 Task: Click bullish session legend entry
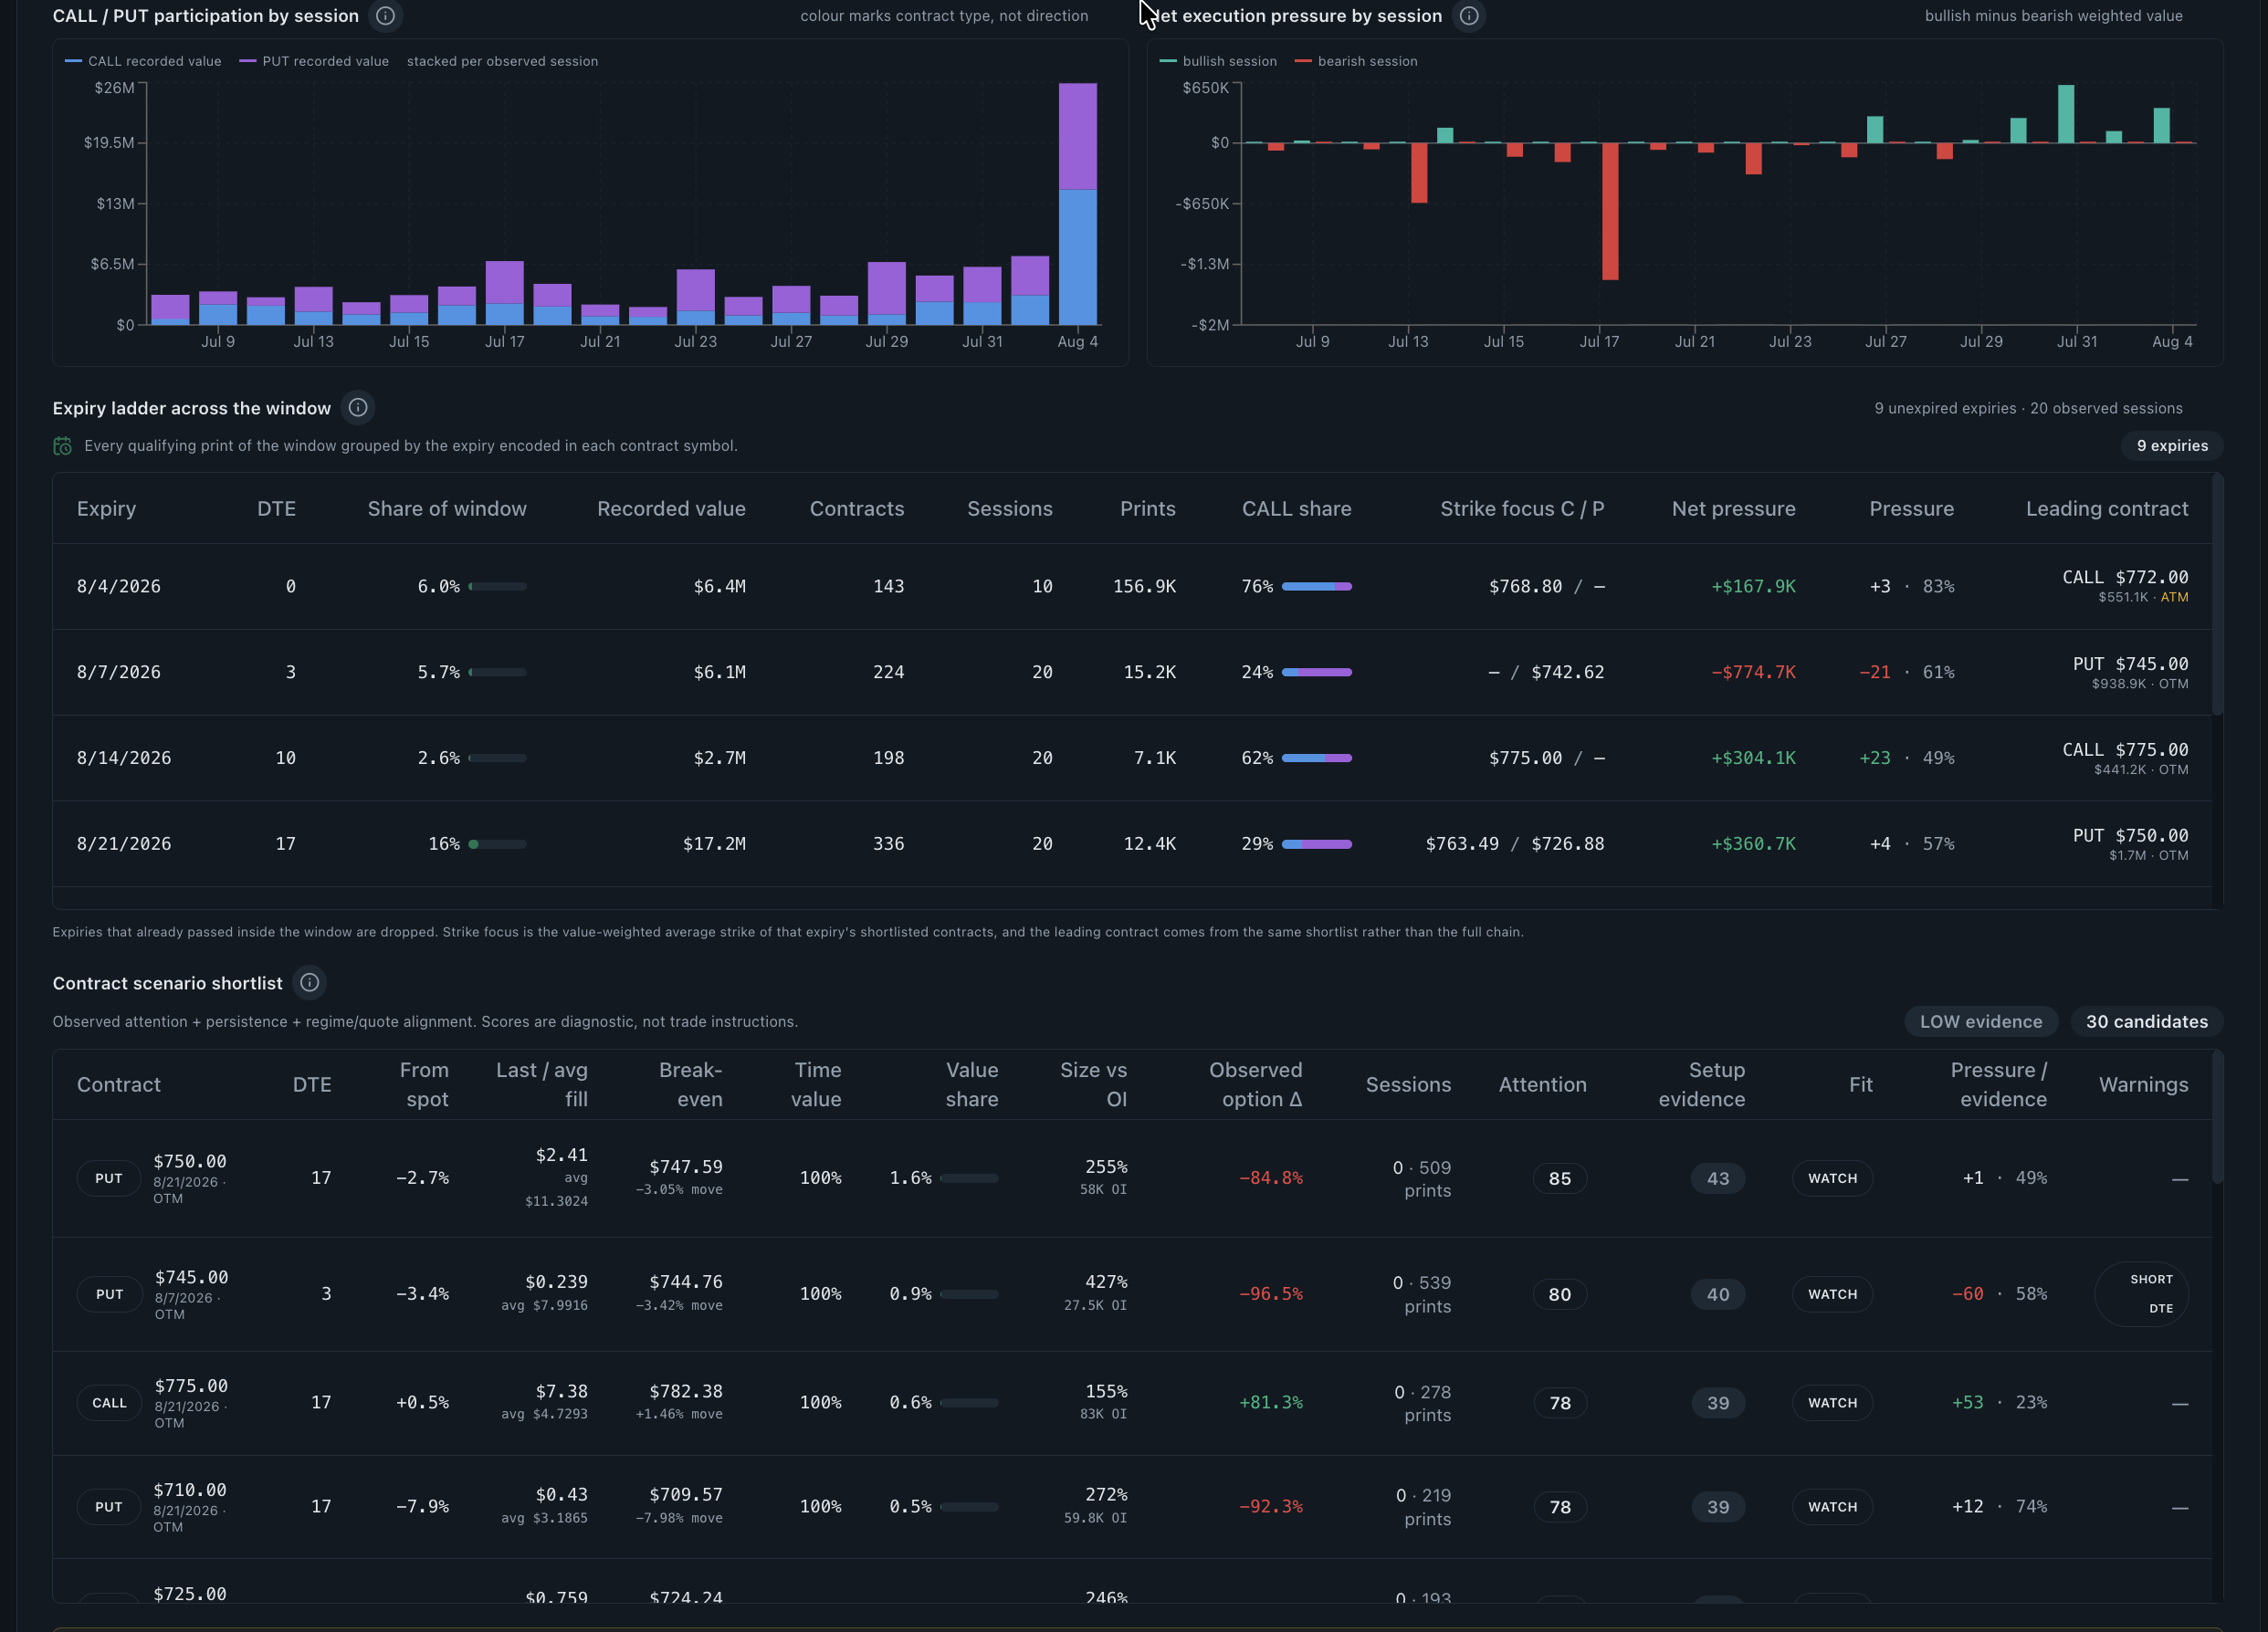(1218, 61)
